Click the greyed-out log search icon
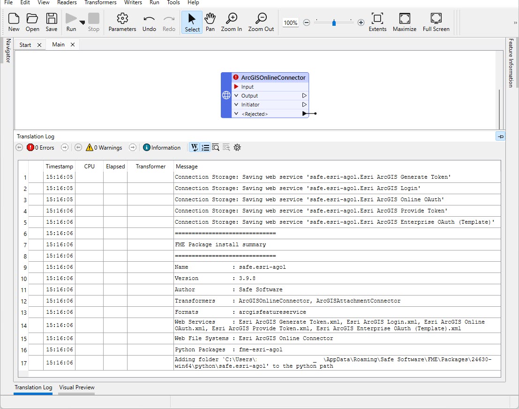 click(x=226, y=147)
